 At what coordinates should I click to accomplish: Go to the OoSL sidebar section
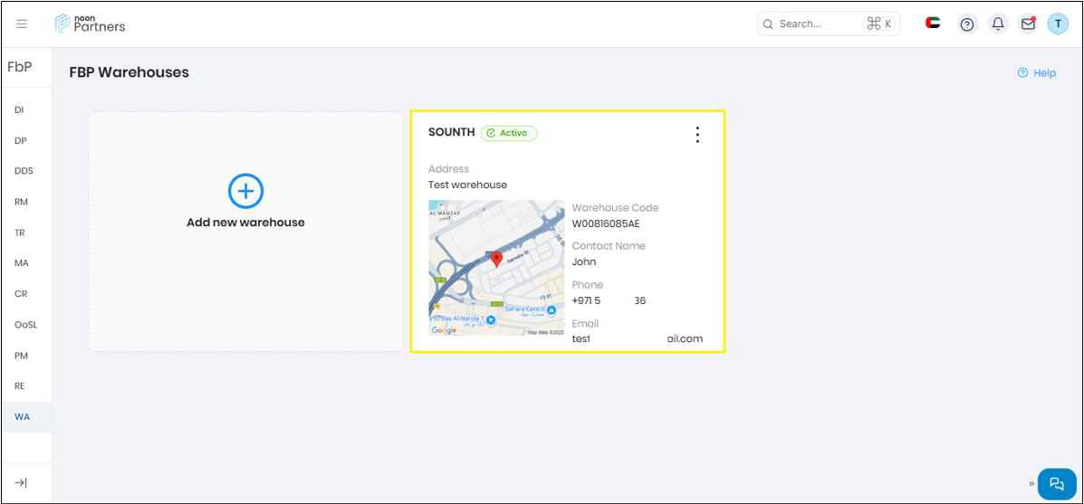(x=25, y=324)
